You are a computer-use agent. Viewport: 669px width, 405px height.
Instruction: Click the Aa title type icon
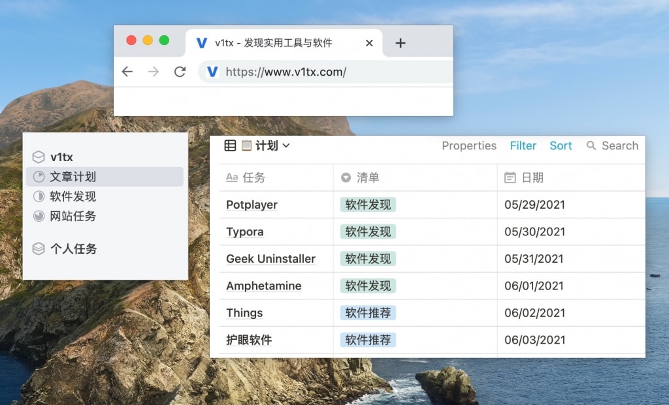pyautogui.click(x=232, y=177)
